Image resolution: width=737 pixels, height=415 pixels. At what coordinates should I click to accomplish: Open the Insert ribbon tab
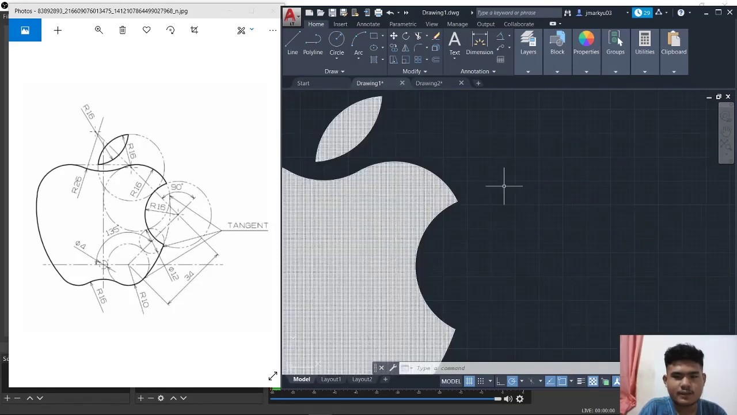pos(340,24)
